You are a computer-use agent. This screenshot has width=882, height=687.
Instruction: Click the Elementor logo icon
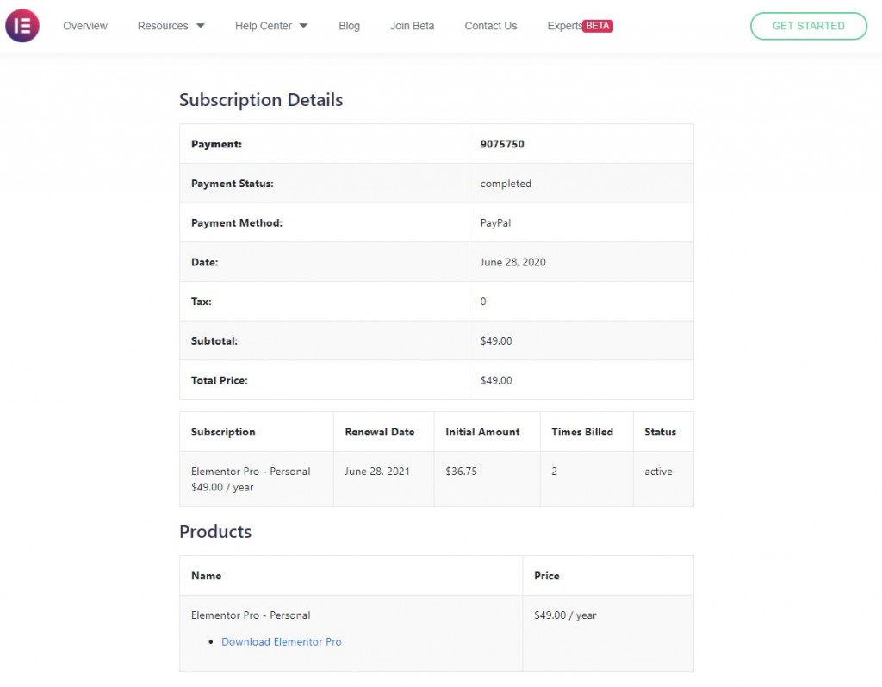[x=22, y=26]
